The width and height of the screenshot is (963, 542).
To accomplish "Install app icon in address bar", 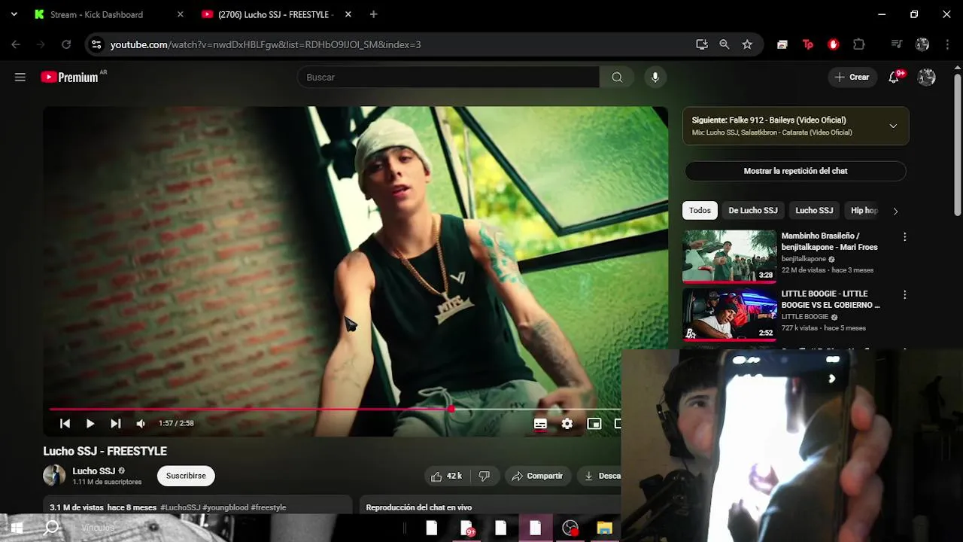I will tap(702, 44).
